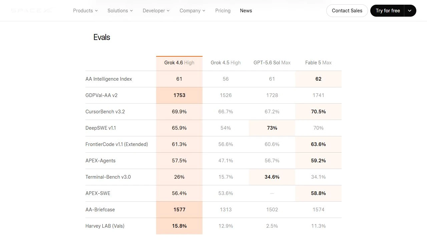427x240 pixels.
Task: Click the 53.6% APEX-SWE score
Action: pyautogui.click(x=226, y=193)
